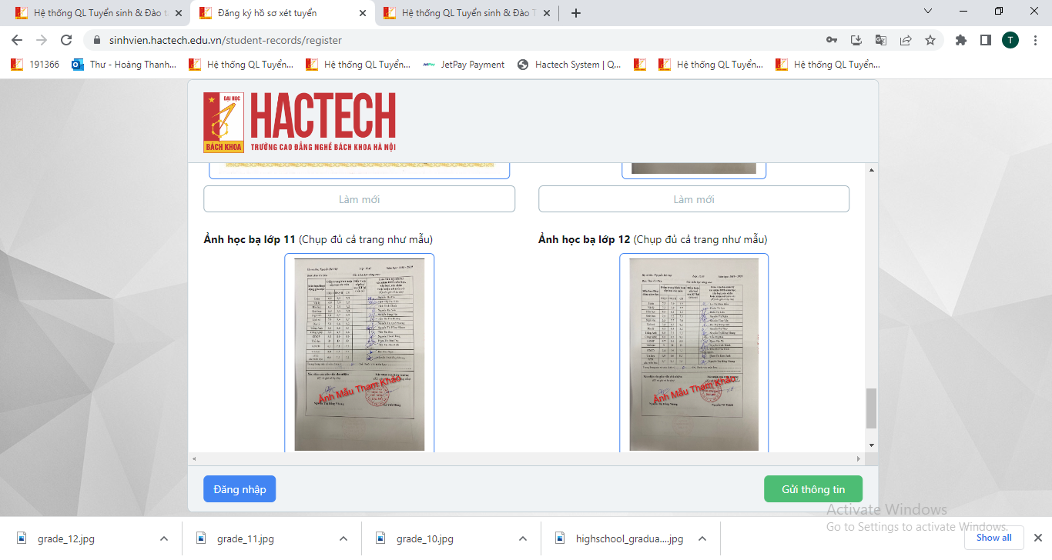This screenshot has width=1052, height=560.
Task: Open a new browser tab
Action: pos(576,13)
